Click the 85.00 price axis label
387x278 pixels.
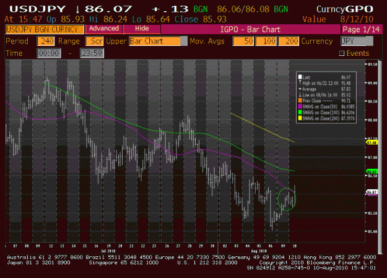(373, 231)
